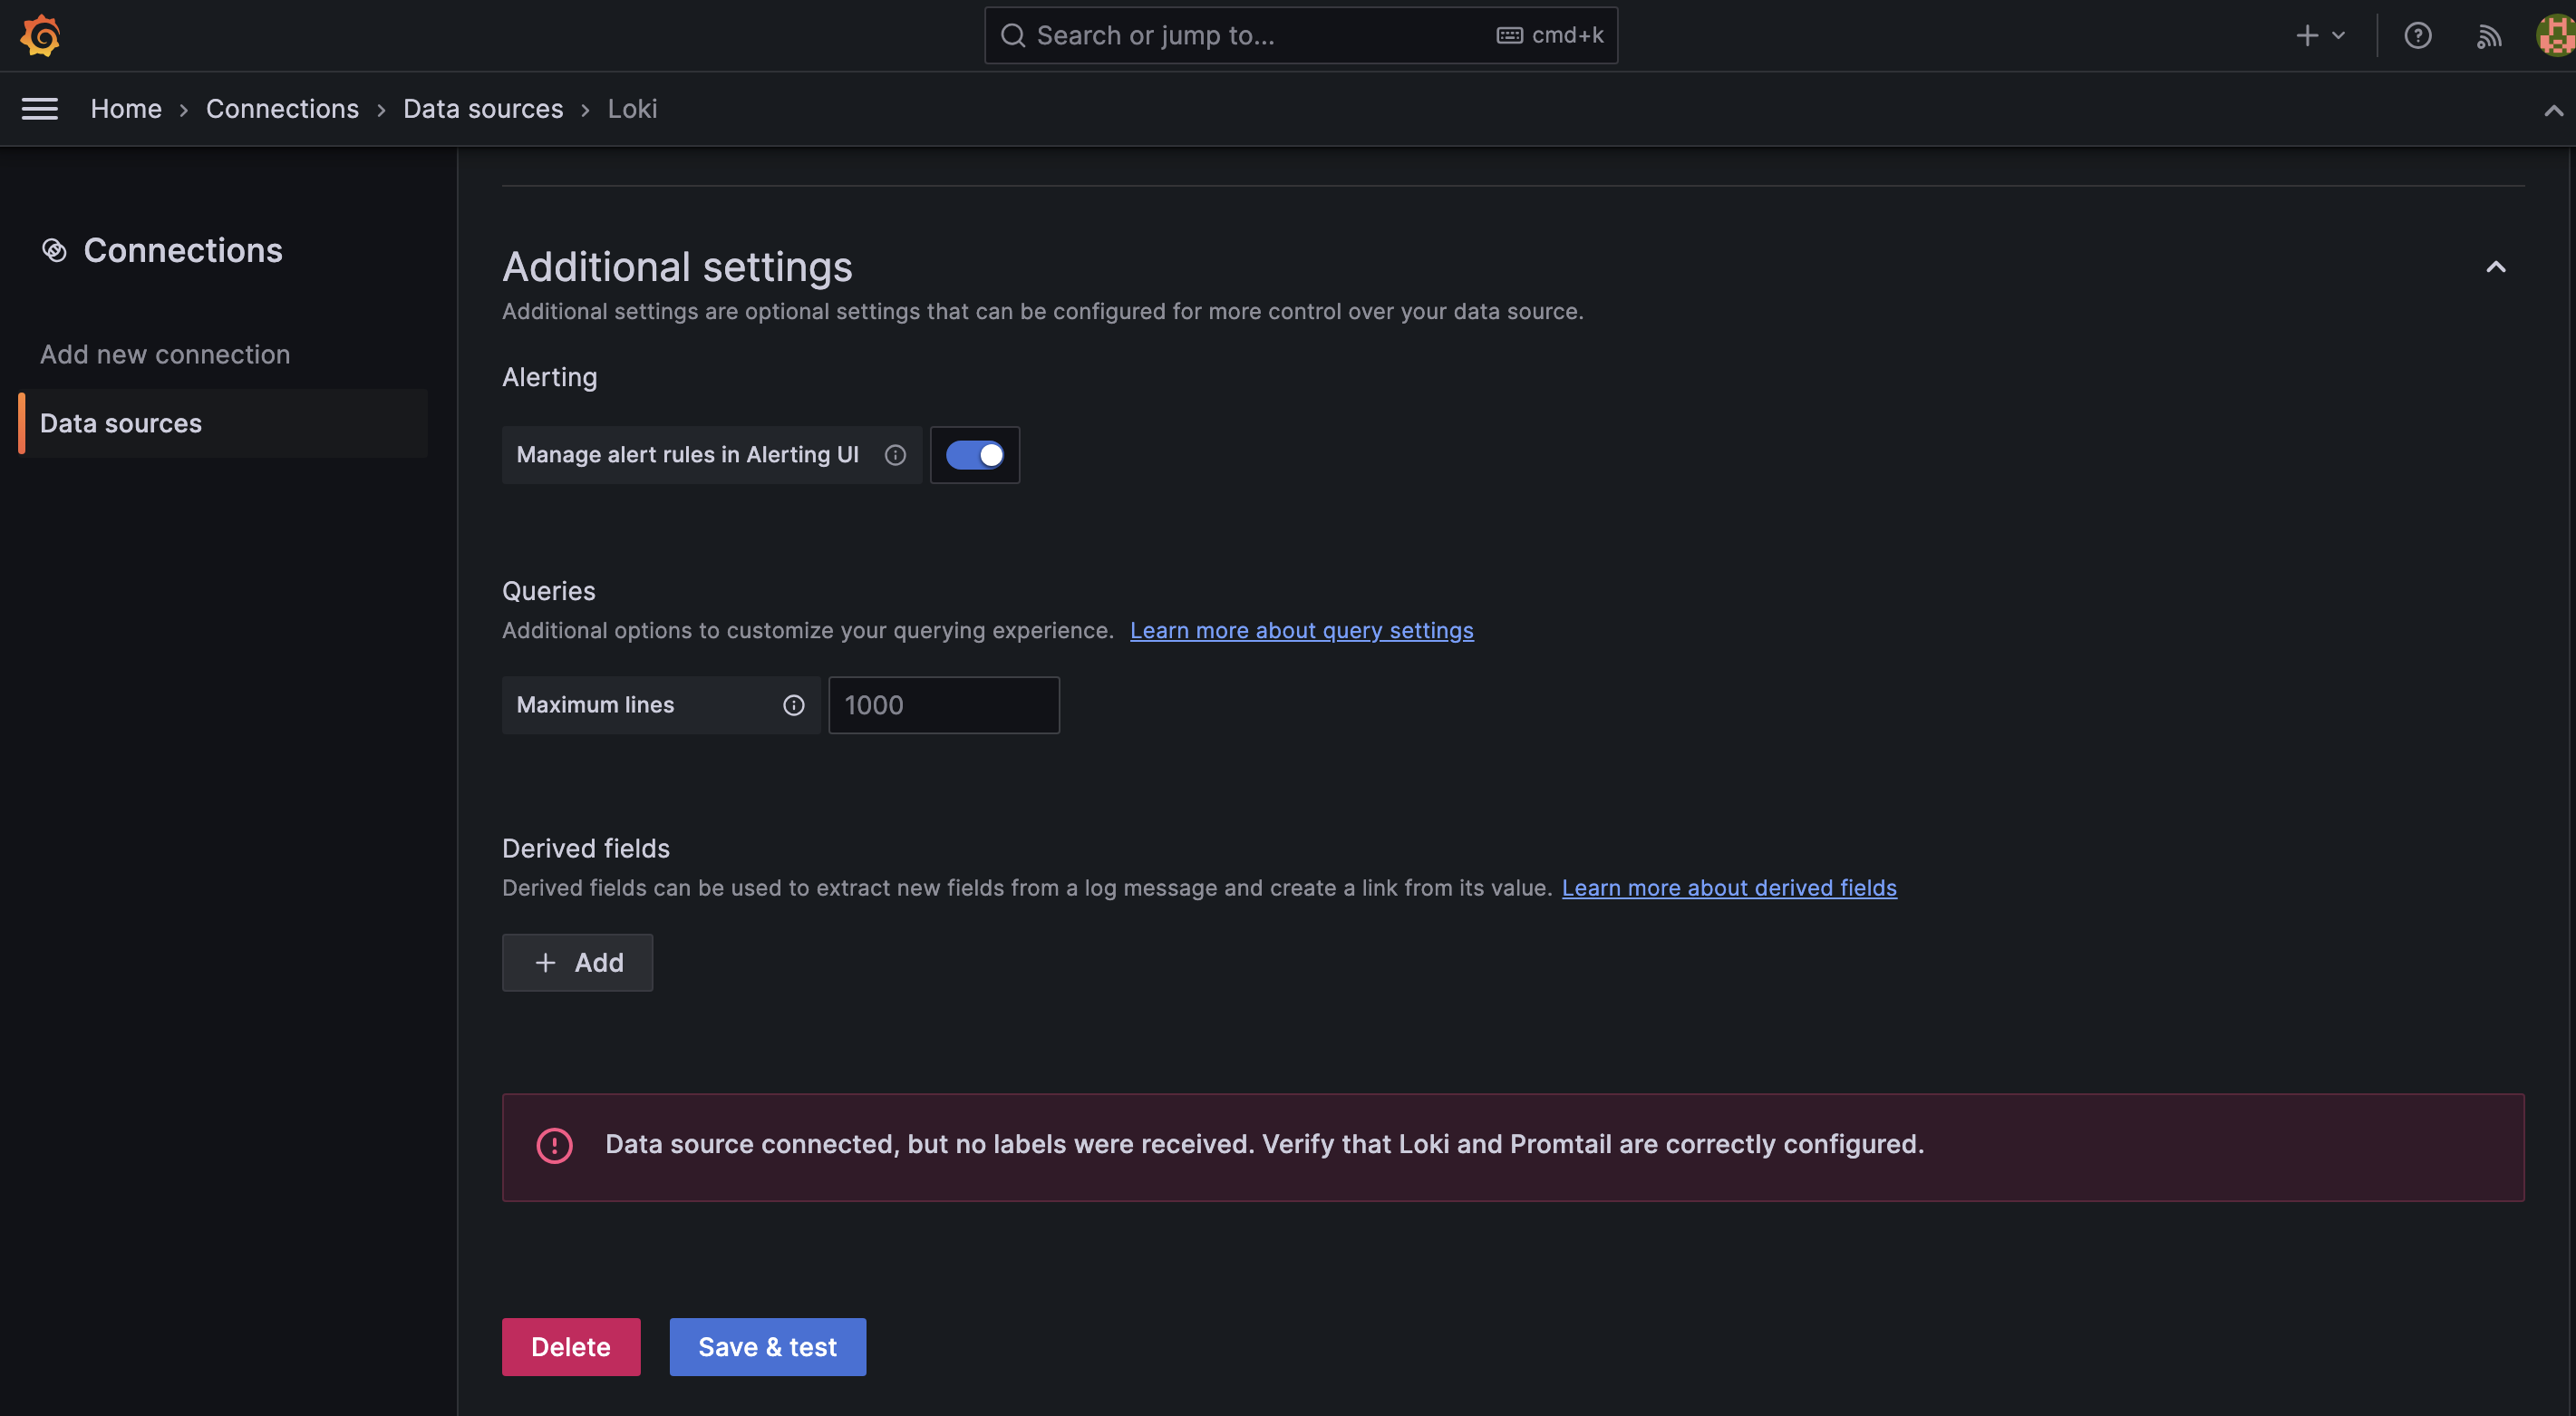2576x1416 pixels.
Task: Open Learn more about query settings link
Action: (1300, 629)
